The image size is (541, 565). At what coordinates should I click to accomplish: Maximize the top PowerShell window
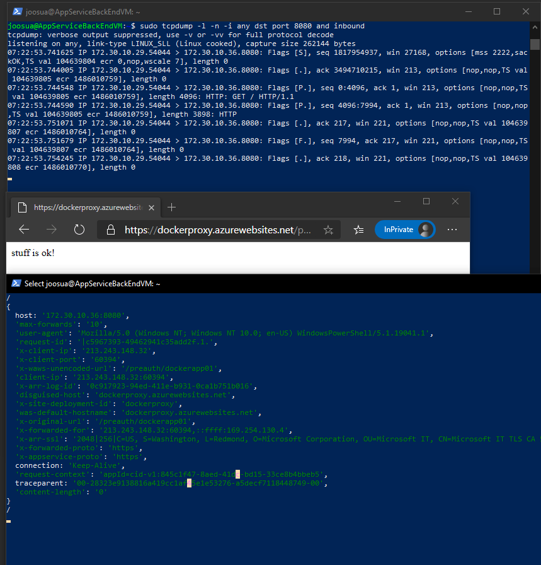(x=497, y=11)
